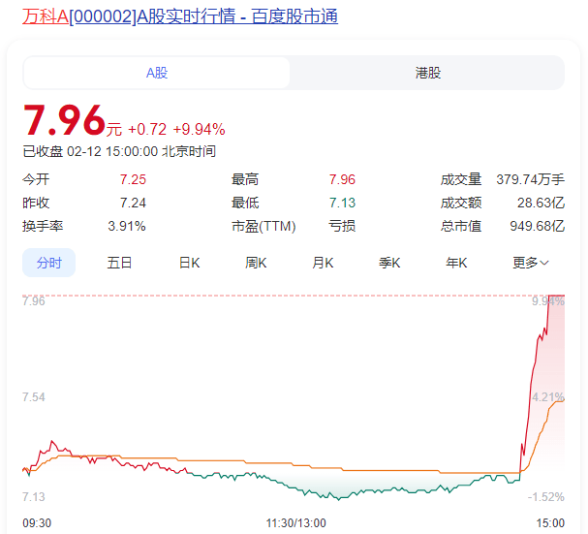
Task: Click the 11:30/13:00 time axis label
Action: click(295, 522)
